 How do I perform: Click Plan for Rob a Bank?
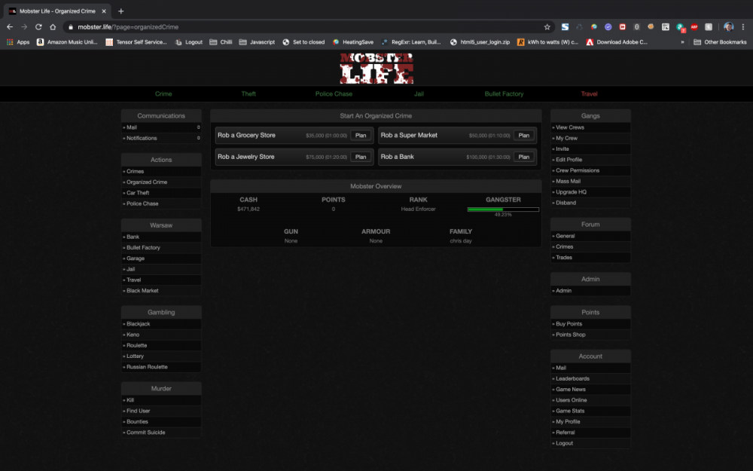click(524, 157)
